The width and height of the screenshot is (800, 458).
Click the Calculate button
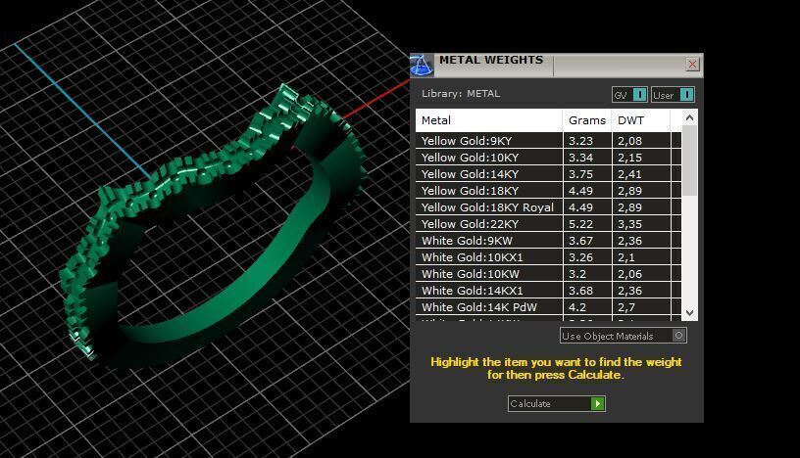pyautogui.click(x=556, y=403)
